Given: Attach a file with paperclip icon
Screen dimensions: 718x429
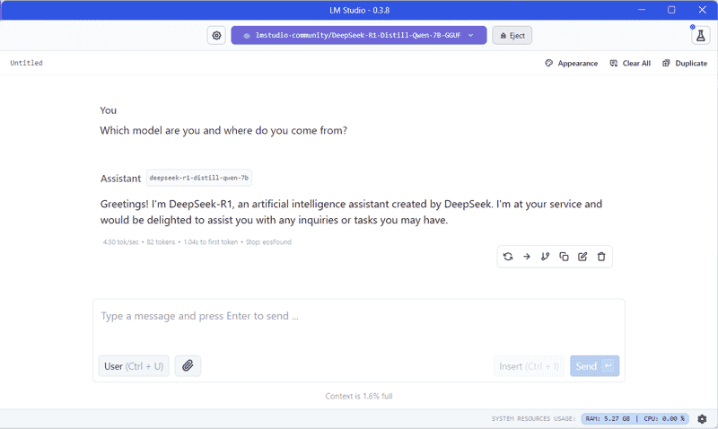Looking at the screenshot, I should coord(188,366).
